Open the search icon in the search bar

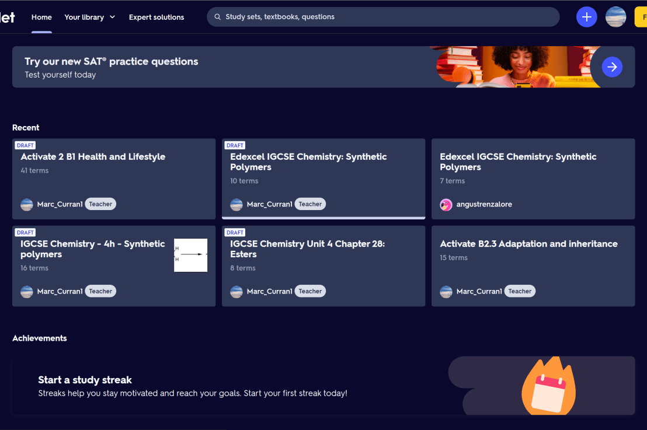[x=216, y=17]
